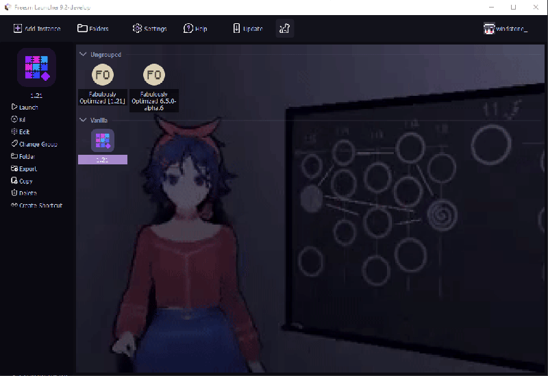Export the selected instance

pos(24,168)
